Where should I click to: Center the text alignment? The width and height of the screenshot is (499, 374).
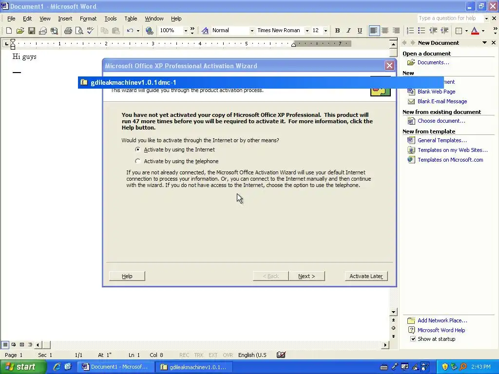(x=385, y=31)
